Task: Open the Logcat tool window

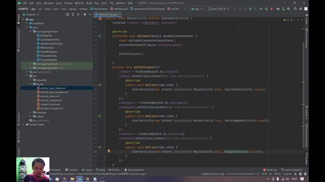Action: 87,170
